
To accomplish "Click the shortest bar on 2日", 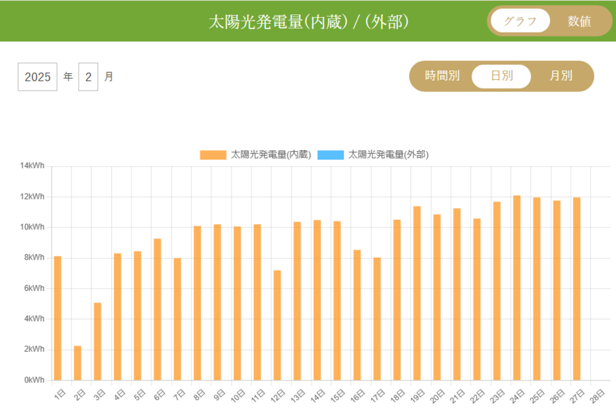I will point(78,363).
